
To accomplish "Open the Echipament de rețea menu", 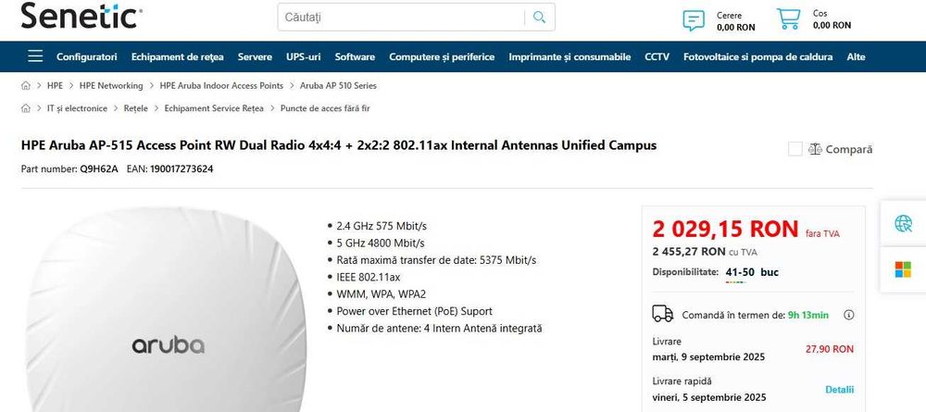I will (x=178, y=56).
